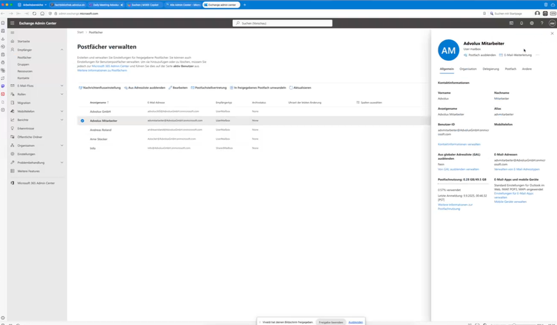The width and height of the screenshot is (557, 325).
Task: Expand the E-Mail-Fluss navigation section
Action: (x=62, y=86)
